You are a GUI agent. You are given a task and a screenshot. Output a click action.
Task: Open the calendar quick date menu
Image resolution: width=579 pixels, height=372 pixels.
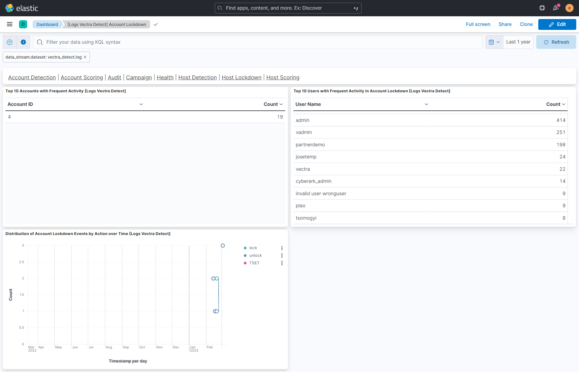pos(494,42)
